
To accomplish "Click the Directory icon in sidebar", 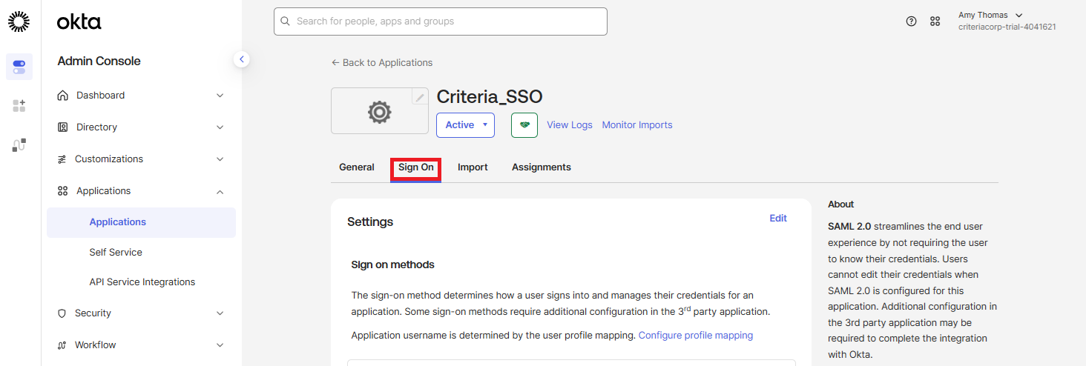I will click(x=63, y=127).
